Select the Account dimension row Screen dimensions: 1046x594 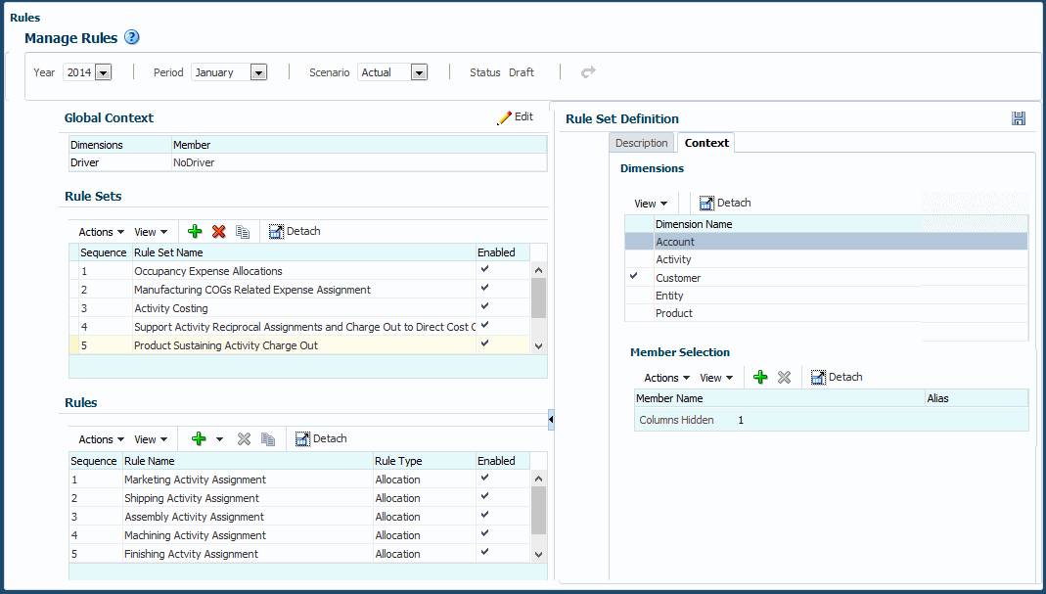827,242
